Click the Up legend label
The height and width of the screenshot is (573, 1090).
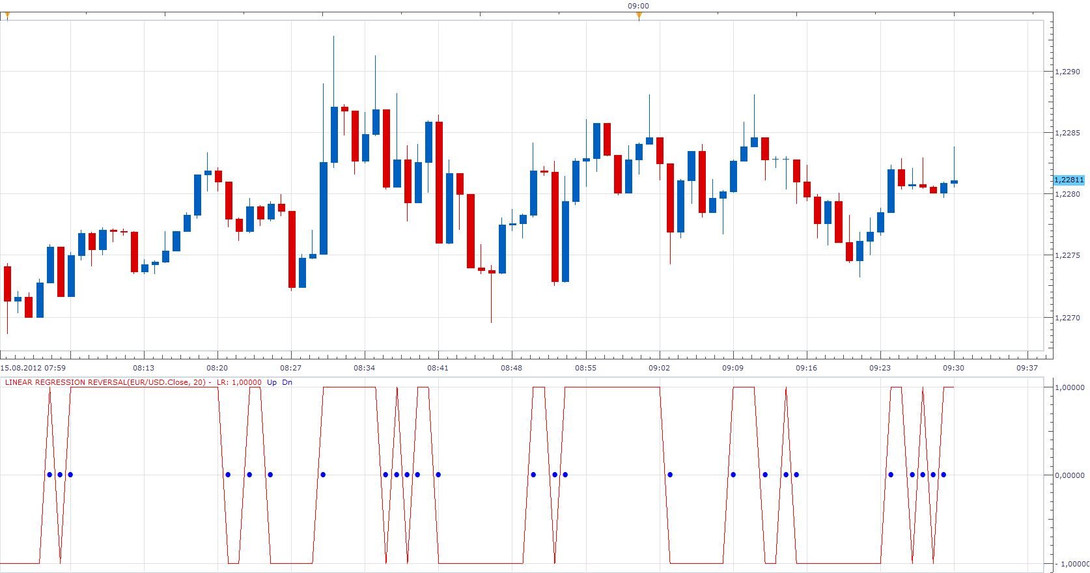click(272, 382)
